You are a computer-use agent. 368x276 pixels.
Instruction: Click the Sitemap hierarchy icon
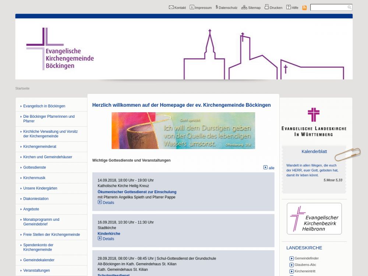(244, 7)
